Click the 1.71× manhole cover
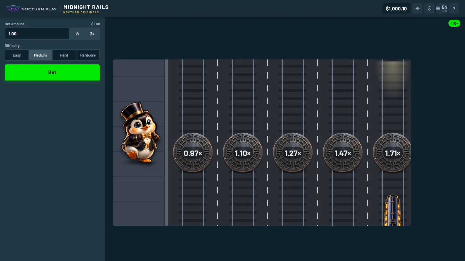 [392, 153]
